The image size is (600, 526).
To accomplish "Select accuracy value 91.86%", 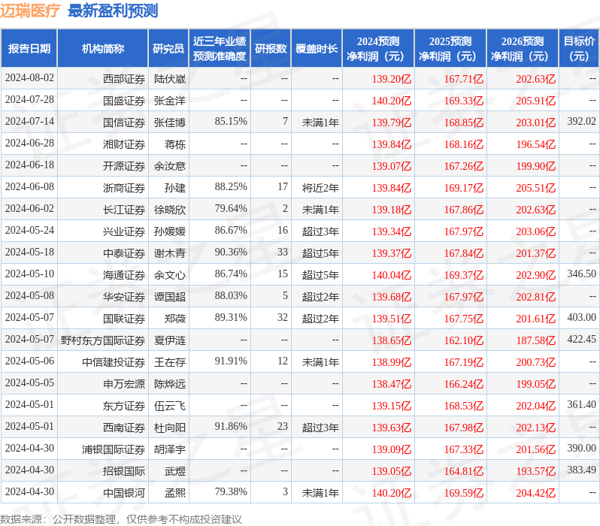I will pyautogui.click(x=231, y=427).
